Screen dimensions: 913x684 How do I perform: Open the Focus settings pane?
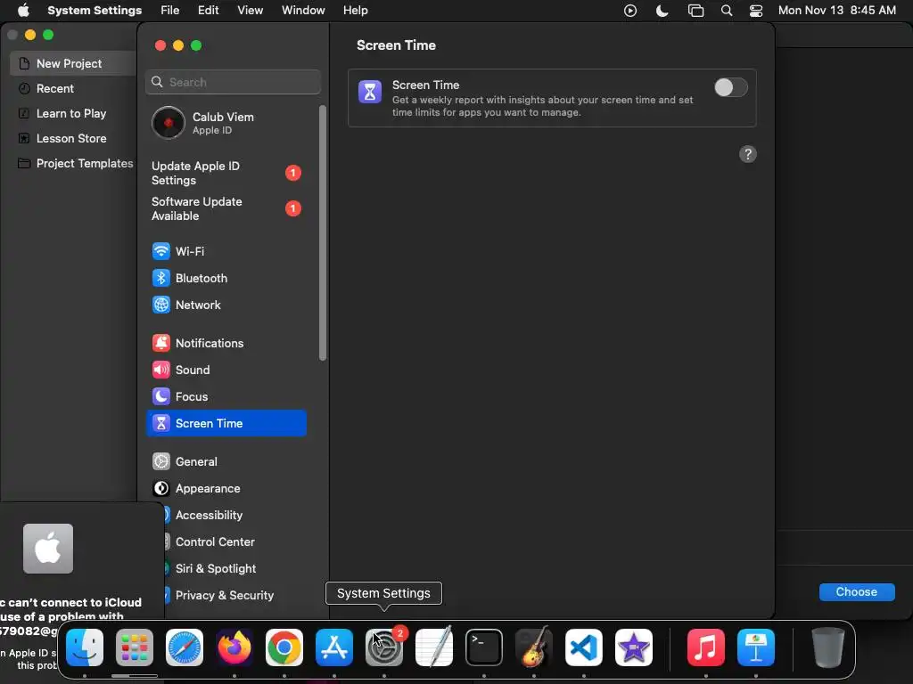coord(226,396)
